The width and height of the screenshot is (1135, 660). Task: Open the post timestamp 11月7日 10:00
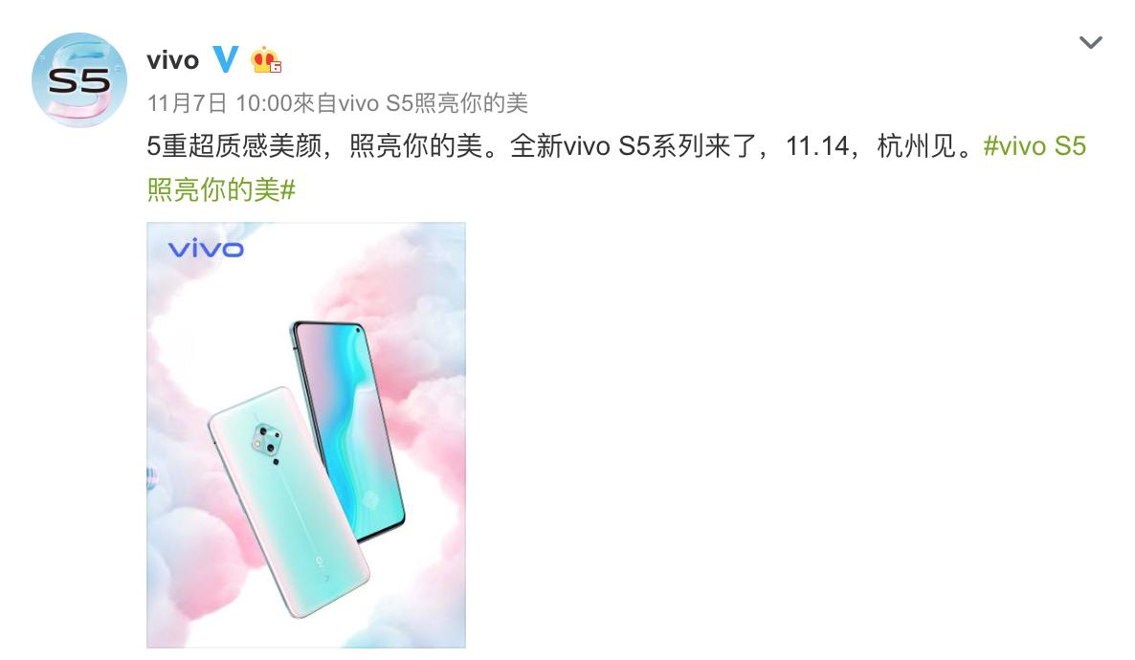[x=218, y=103]
